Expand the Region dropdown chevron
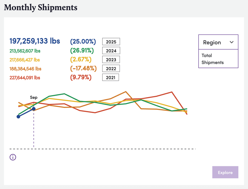Screen dimensions: 248x189 [x=232, y=42]
